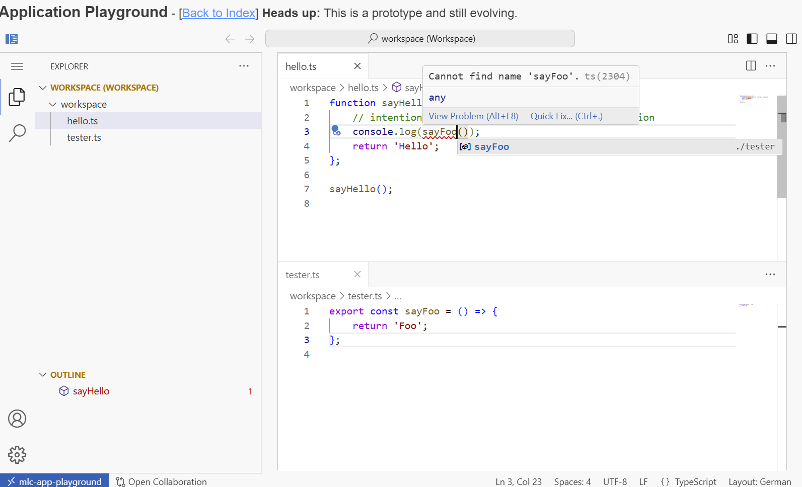
Task: Toggle primary side bar visibility
Action: 752,39
